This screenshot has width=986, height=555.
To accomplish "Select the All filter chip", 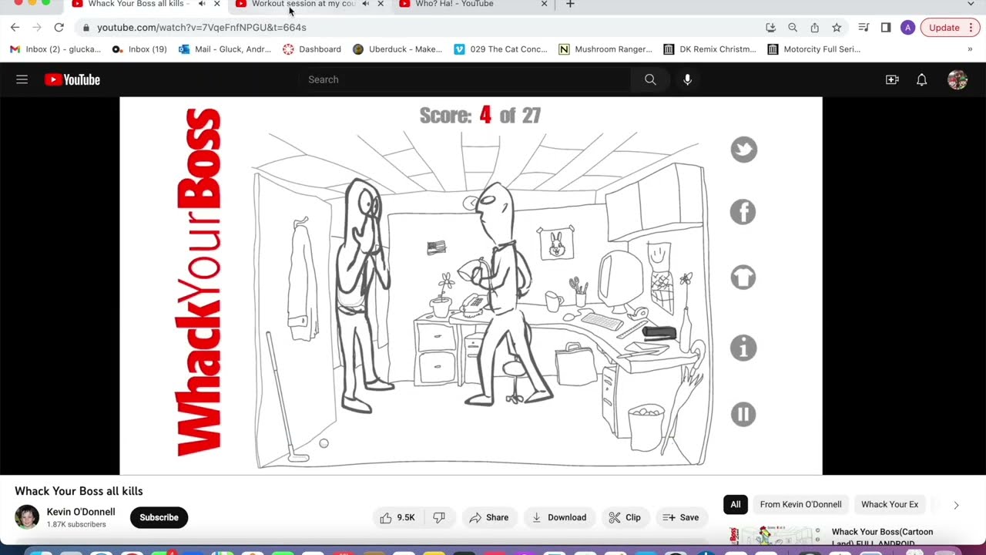I will [736, 505].
